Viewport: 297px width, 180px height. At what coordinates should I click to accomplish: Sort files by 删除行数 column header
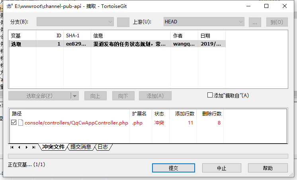[210, 113]
